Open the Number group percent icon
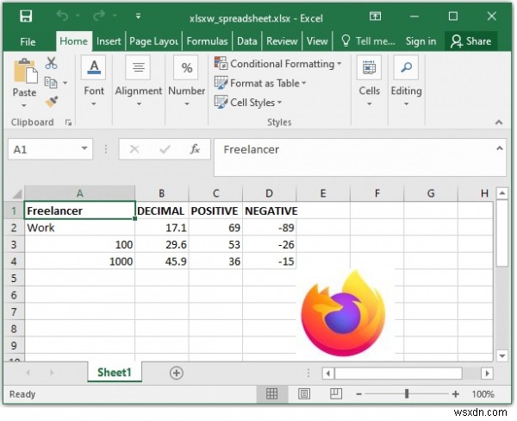 pos(187,67)
